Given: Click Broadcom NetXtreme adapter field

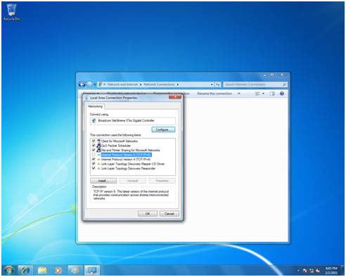Looking at the screenshot, I should click(x=133, y=121).
